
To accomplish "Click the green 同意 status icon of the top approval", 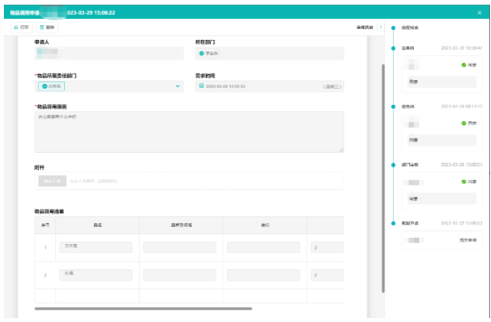I will pyautogui.click(x=463, y=65).
